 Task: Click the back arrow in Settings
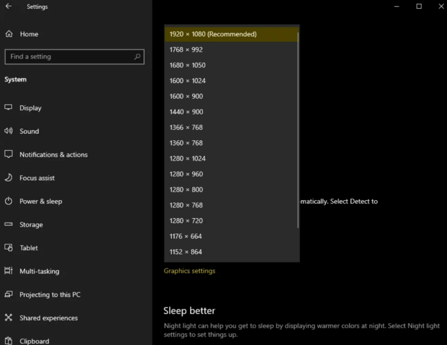pyautogui.click(x=9, y=6)
